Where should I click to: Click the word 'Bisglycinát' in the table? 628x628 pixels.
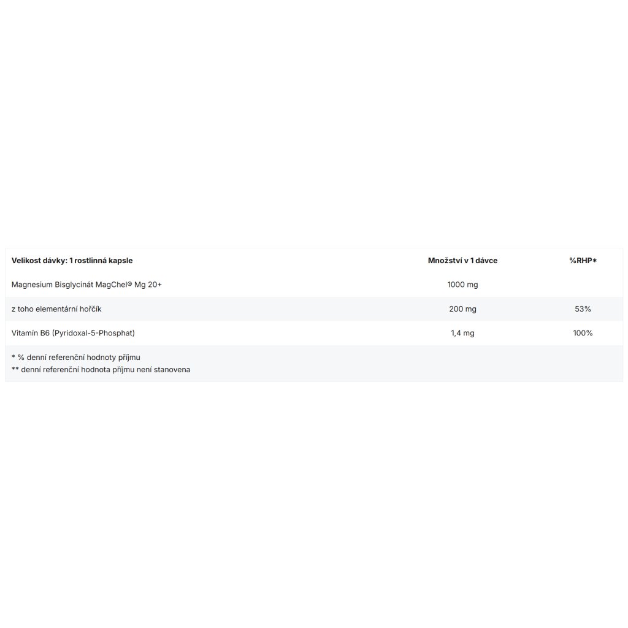75,285
